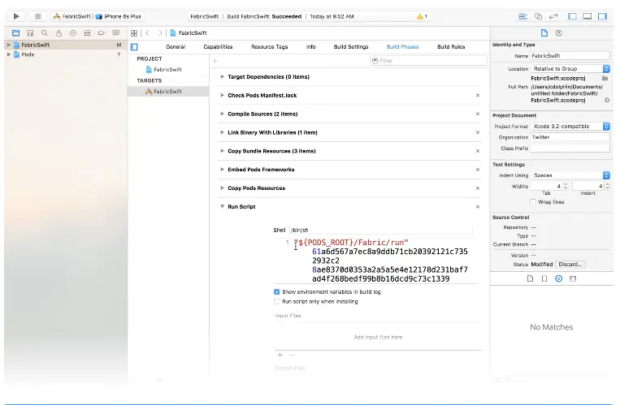Toggle the project and targets list sidebar
Screen dimensions: 620x405
point(134,47)
